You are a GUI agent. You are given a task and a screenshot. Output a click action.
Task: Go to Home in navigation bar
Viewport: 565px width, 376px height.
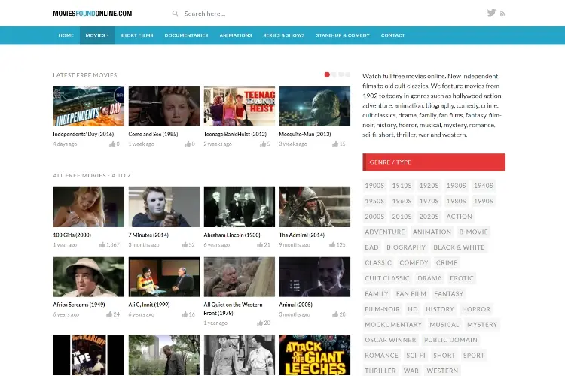point(66,35)
